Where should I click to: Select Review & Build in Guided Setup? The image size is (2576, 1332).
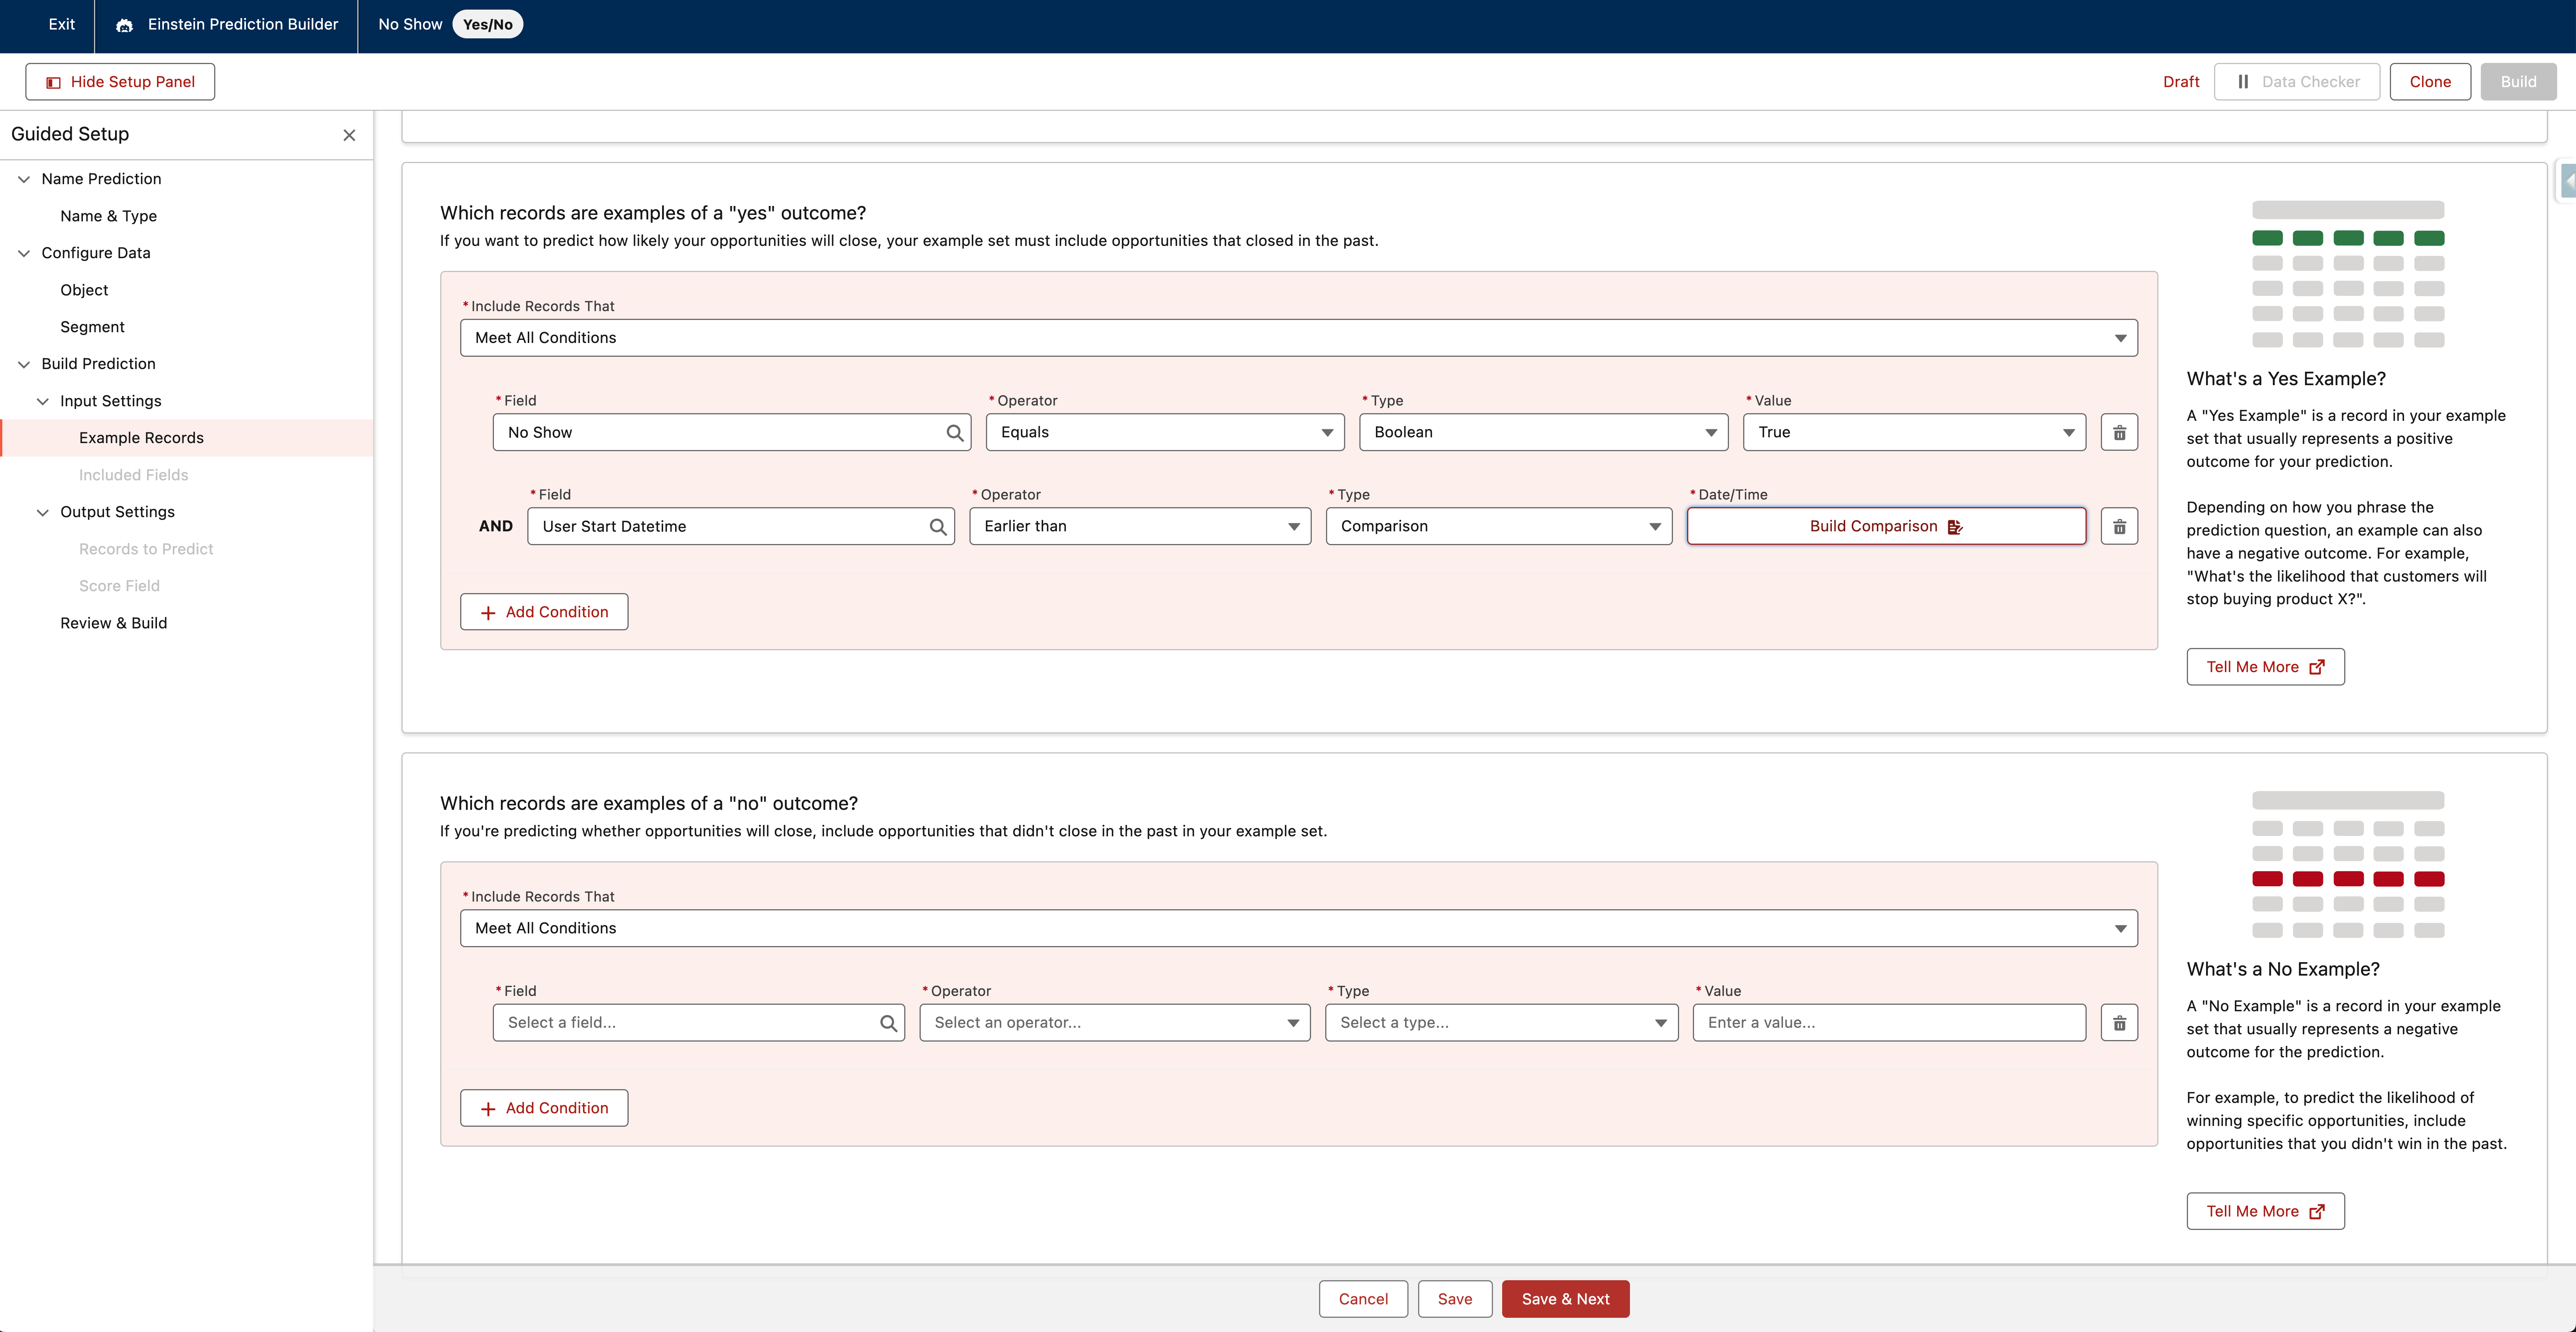point(113,623)
